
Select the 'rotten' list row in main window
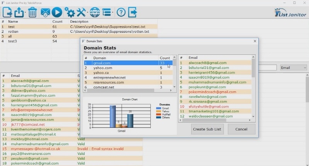click(x=79, y=32)
